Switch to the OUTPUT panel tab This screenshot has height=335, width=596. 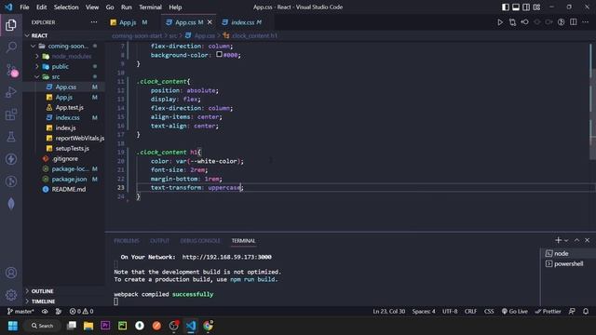[x=159, y=241]
